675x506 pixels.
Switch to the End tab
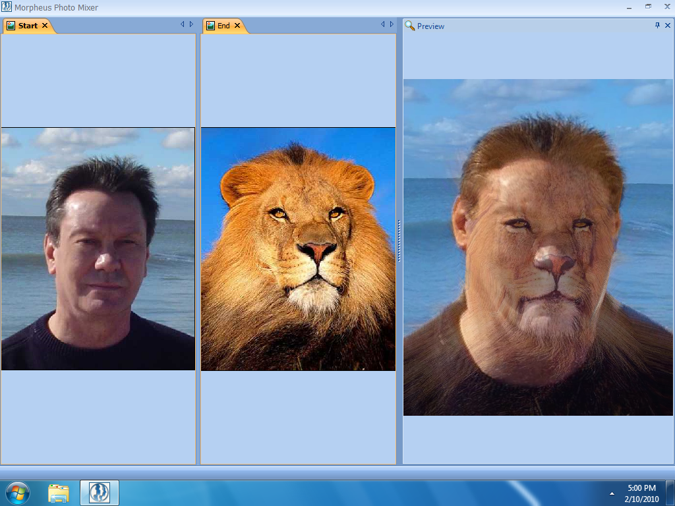[223, 26]
